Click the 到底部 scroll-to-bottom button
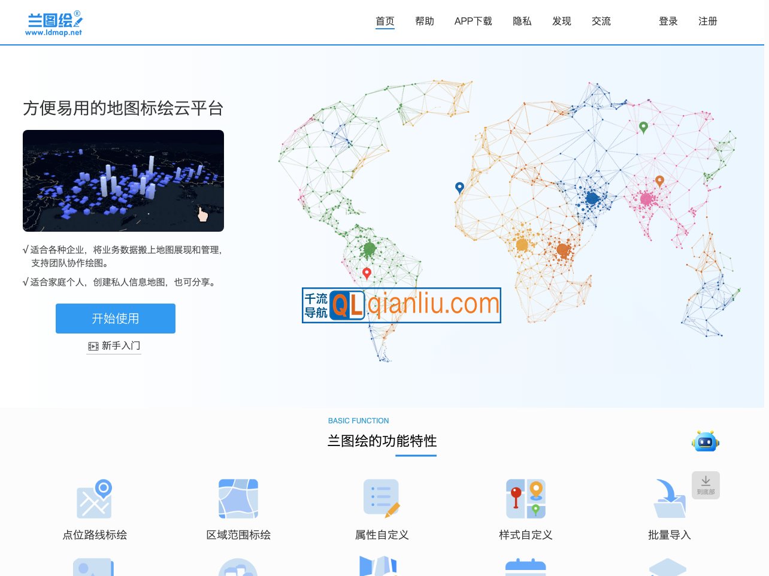 point(706,485)
